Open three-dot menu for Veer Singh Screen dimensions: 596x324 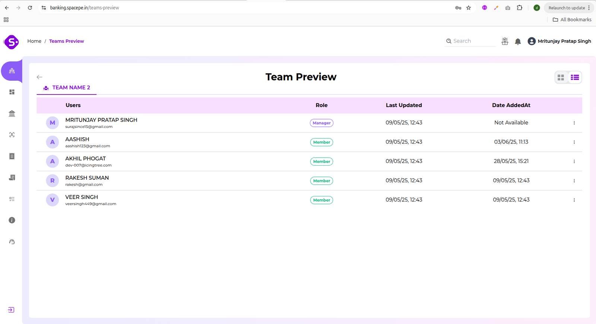tap(574, 200)
